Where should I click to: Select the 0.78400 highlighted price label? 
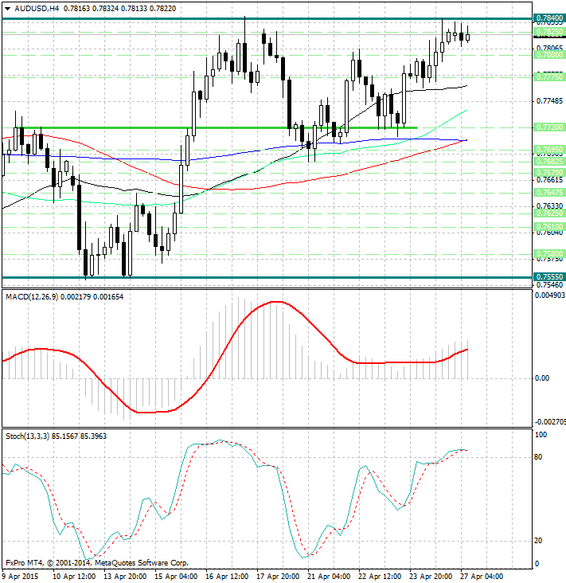(549, 18)
